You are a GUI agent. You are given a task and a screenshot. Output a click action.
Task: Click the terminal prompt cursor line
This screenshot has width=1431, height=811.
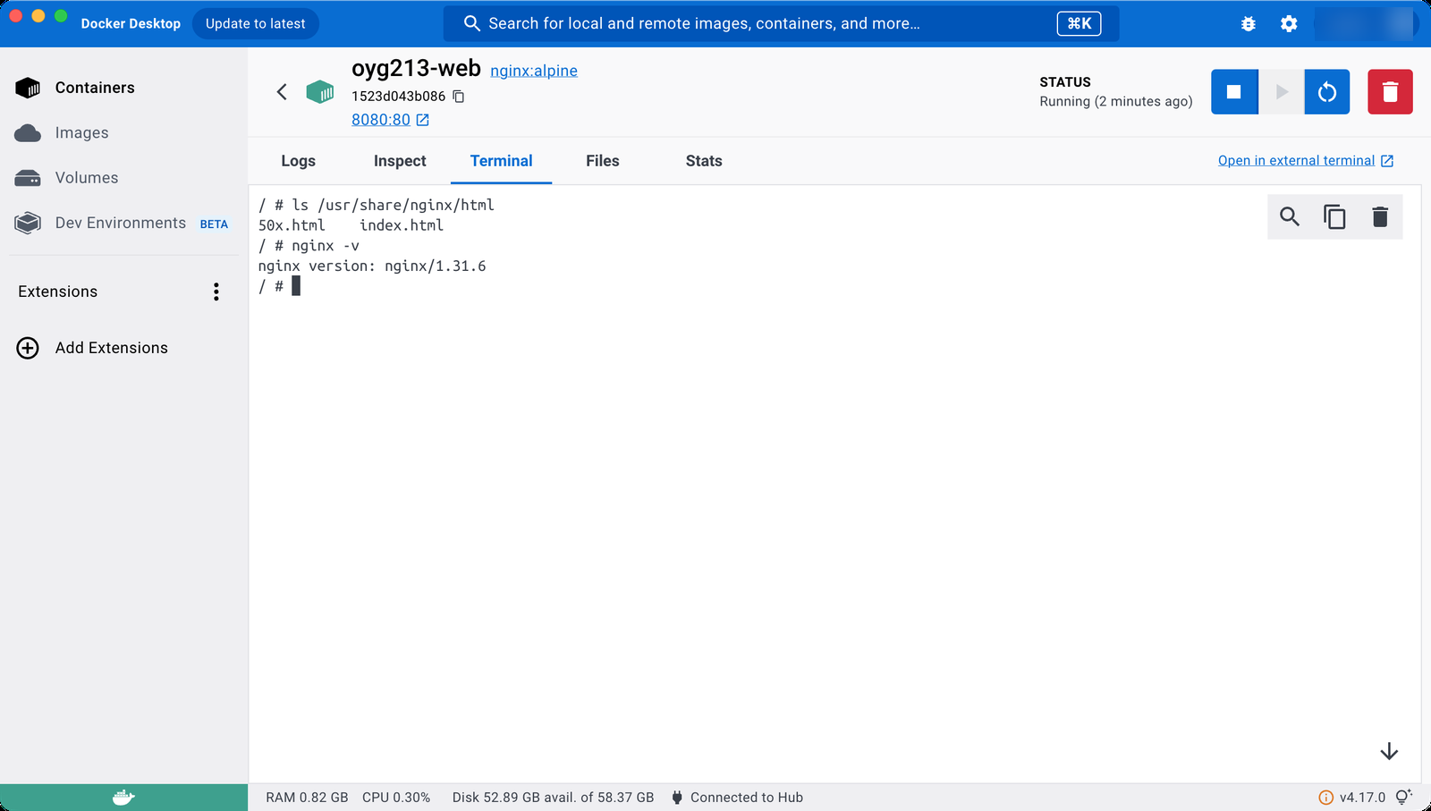click(x=279, y=286)
